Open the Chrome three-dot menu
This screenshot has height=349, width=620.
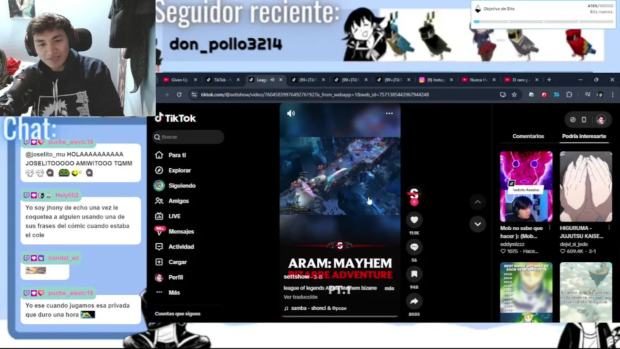coord(612,95)
